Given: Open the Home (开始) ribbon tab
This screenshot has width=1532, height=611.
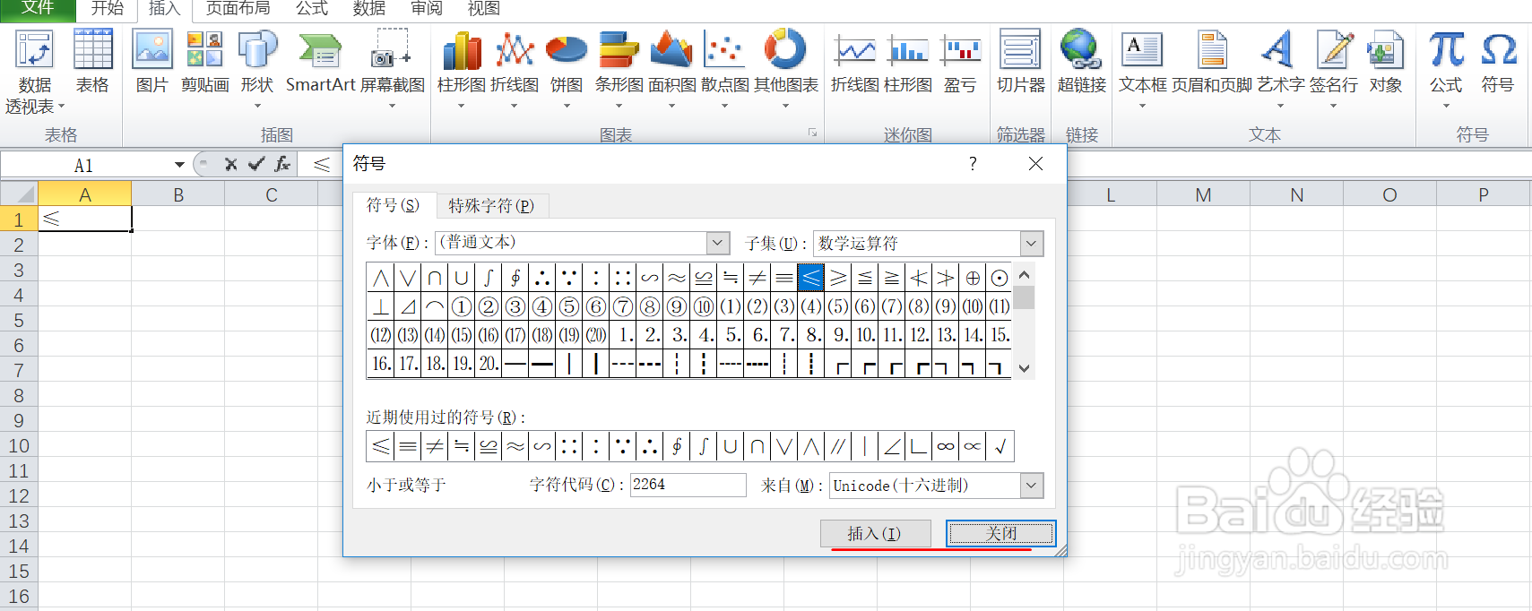Looking at the screenshot, I should click(x=108, y=8).
